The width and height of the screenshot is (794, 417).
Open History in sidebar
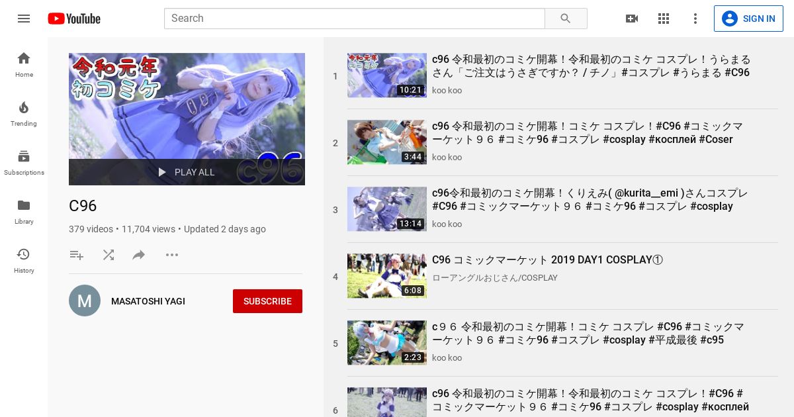coord(24,260)
